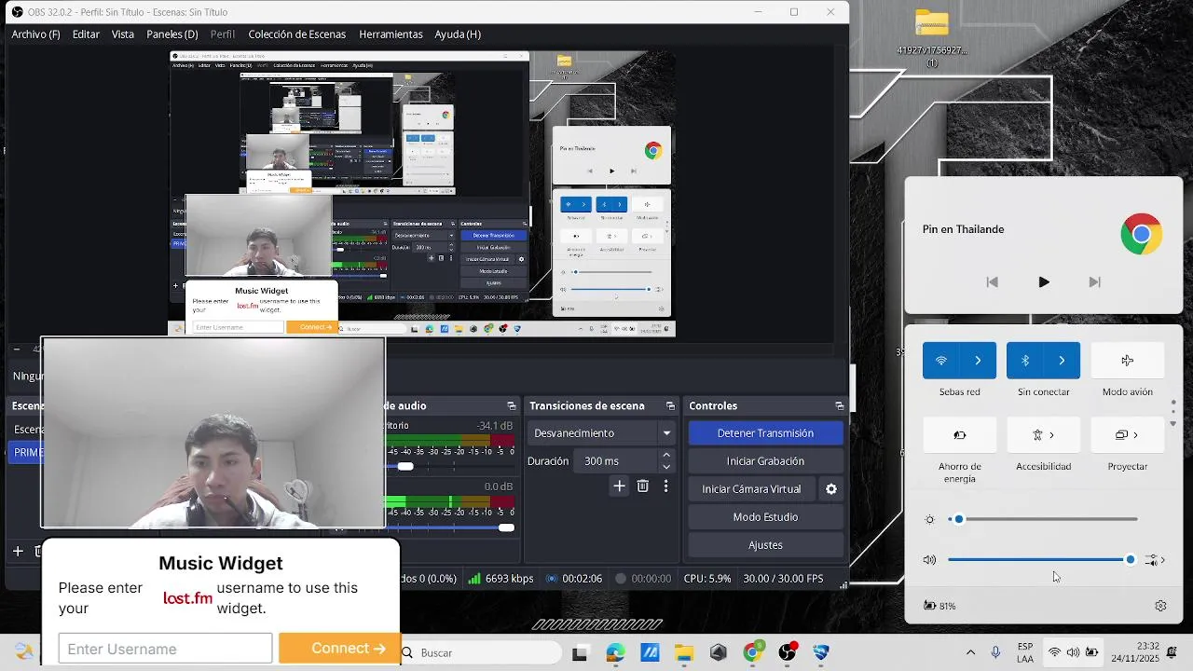Switch to Google Chrome on taskbar
The height and width of the screenshot is (671, 1193).
pyautogui.click(x=752, y=652)
